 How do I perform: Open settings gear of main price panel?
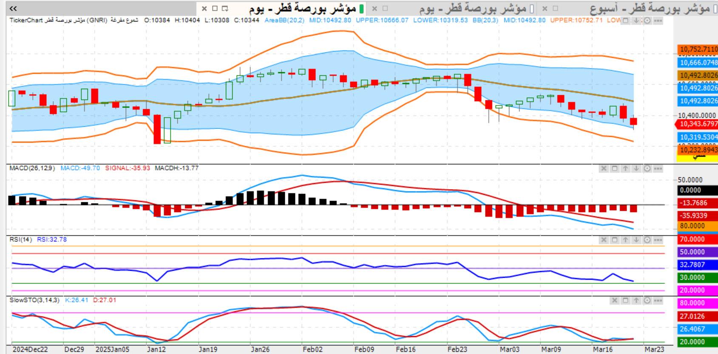647,20
